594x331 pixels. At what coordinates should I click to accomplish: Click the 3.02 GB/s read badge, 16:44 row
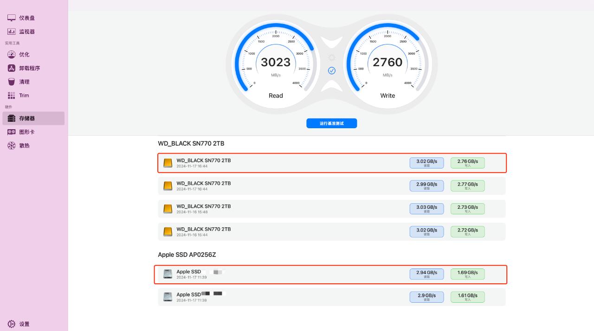click(426, 163)
